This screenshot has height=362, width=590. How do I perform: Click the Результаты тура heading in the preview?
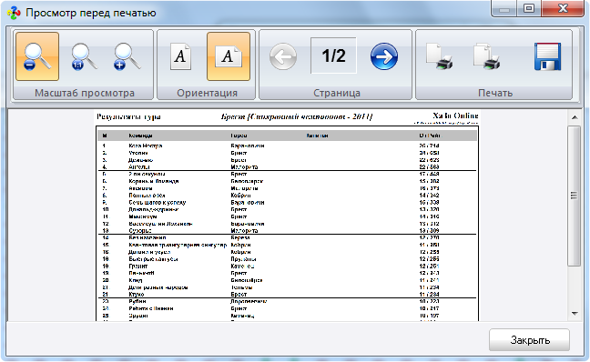[x=128, y=116]
